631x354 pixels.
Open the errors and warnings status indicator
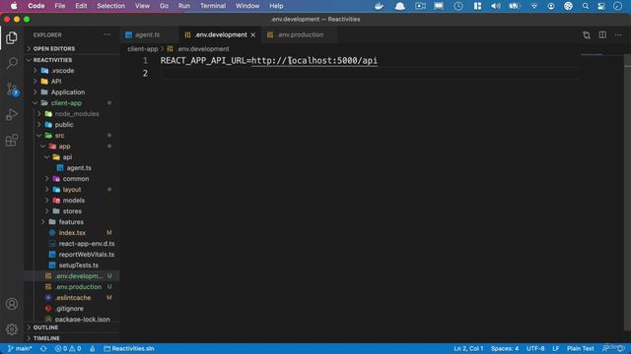pyautogui.click(x=68, y=349)
